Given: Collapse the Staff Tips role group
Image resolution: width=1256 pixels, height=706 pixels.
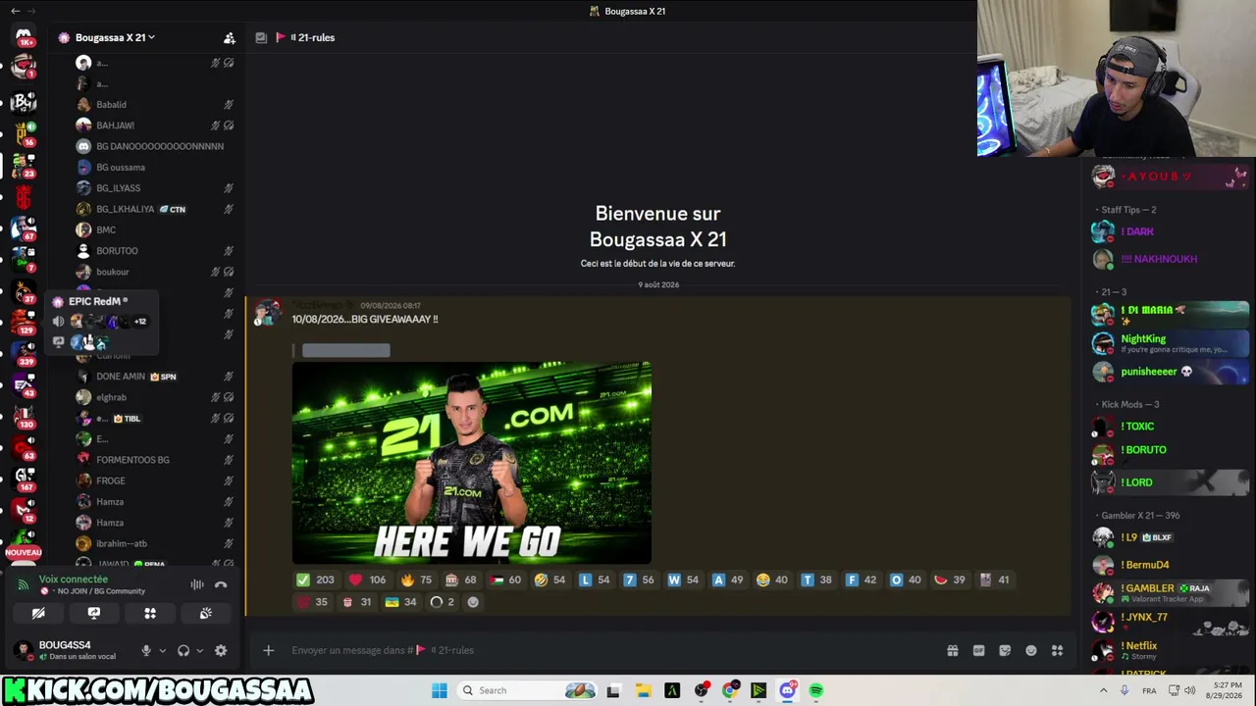Looking at the screenshot, I should [1128, 210].
